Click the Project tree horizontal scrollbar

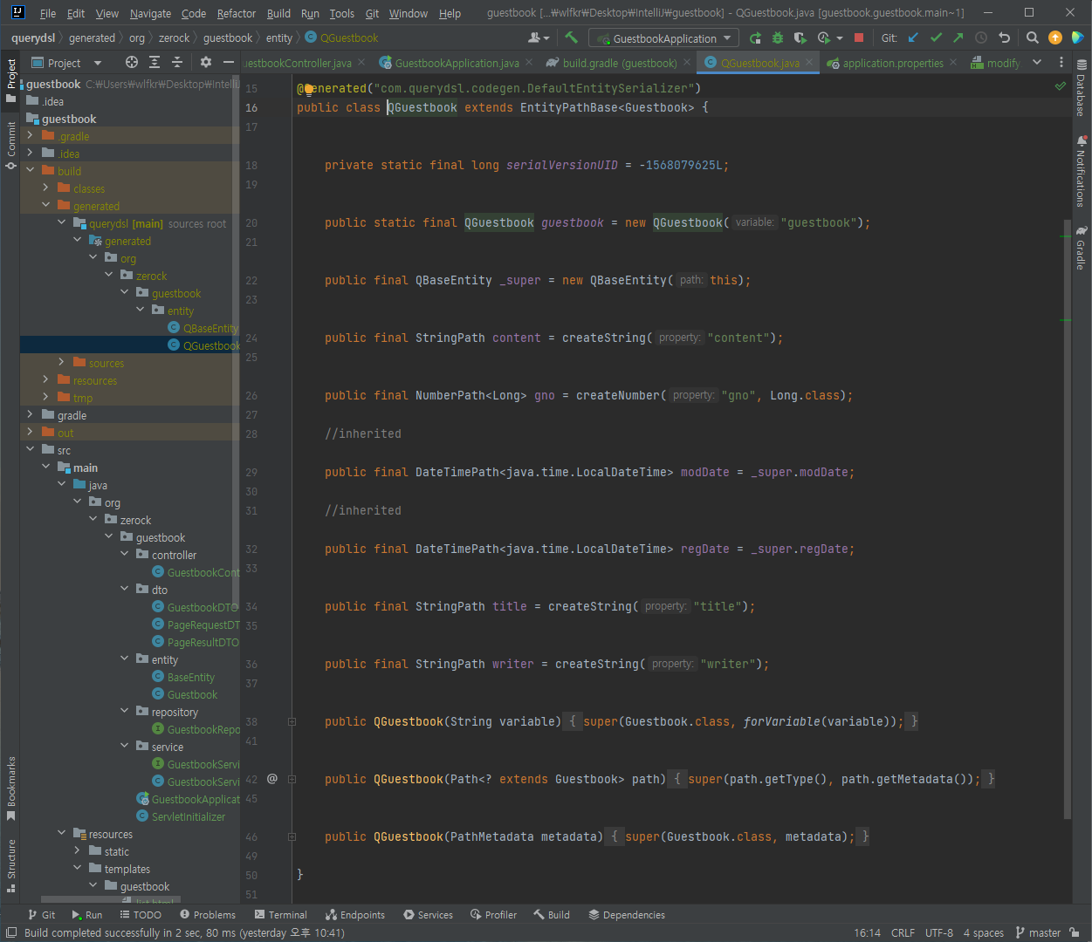coord(110,899)
